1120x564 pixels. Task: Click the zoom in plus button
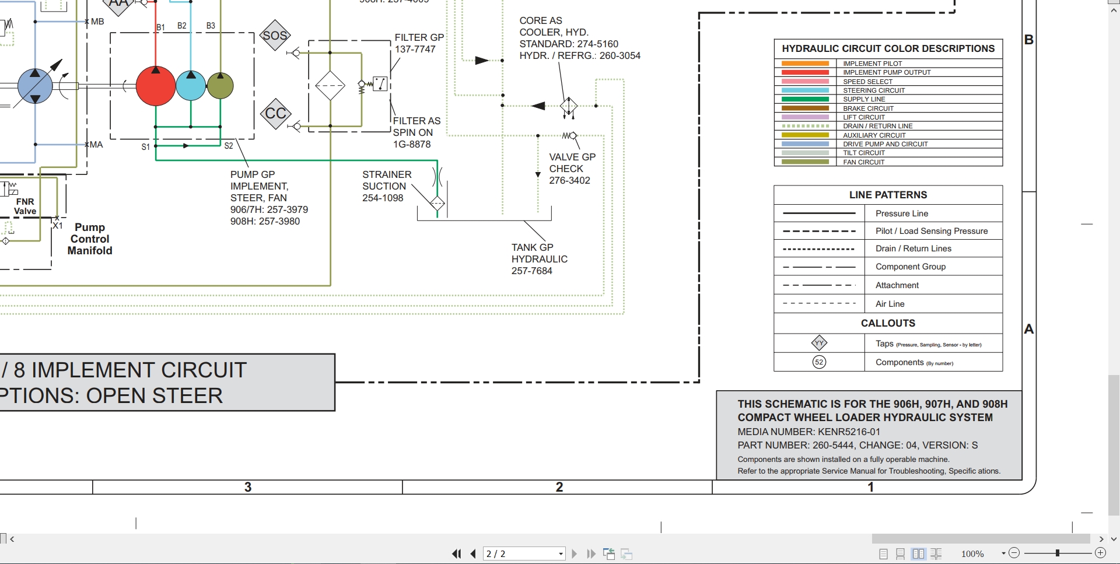tap(1100, 552)
